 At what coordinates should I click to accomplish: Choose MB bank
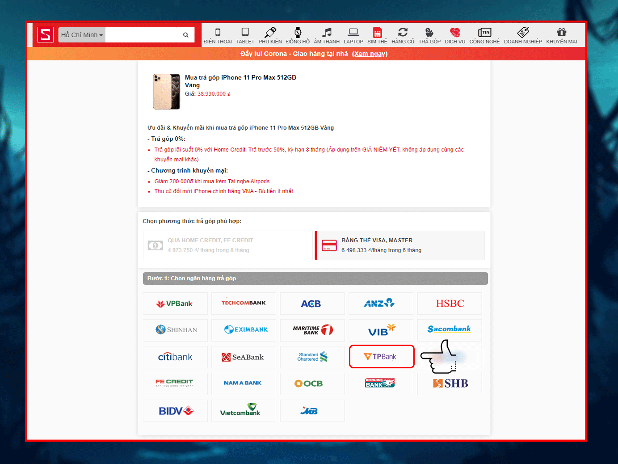[x=312, y=411]
